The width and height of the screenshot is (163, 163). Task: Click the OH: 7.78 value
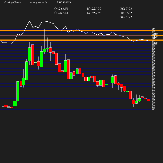pos(126,13)
